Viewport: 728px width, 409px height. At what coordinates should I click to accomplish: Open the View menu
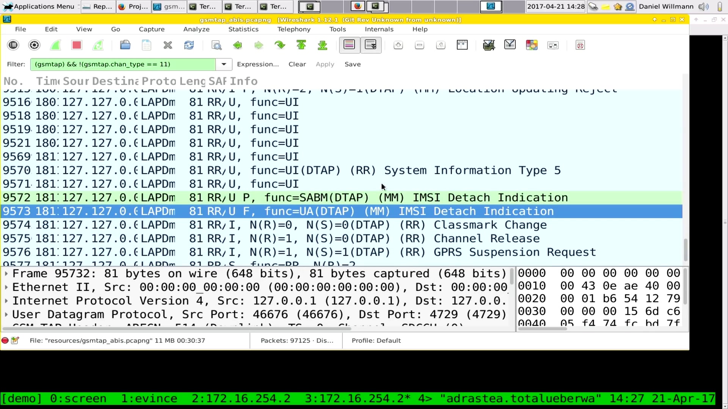click(x=84, y=29)
